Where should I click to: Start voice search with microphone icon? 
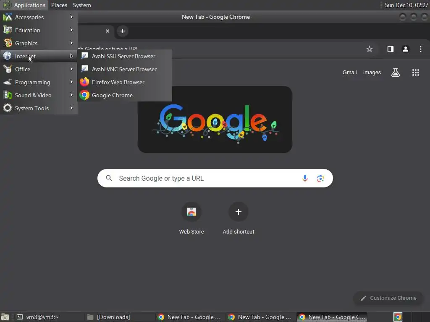[x=305, y=179]
